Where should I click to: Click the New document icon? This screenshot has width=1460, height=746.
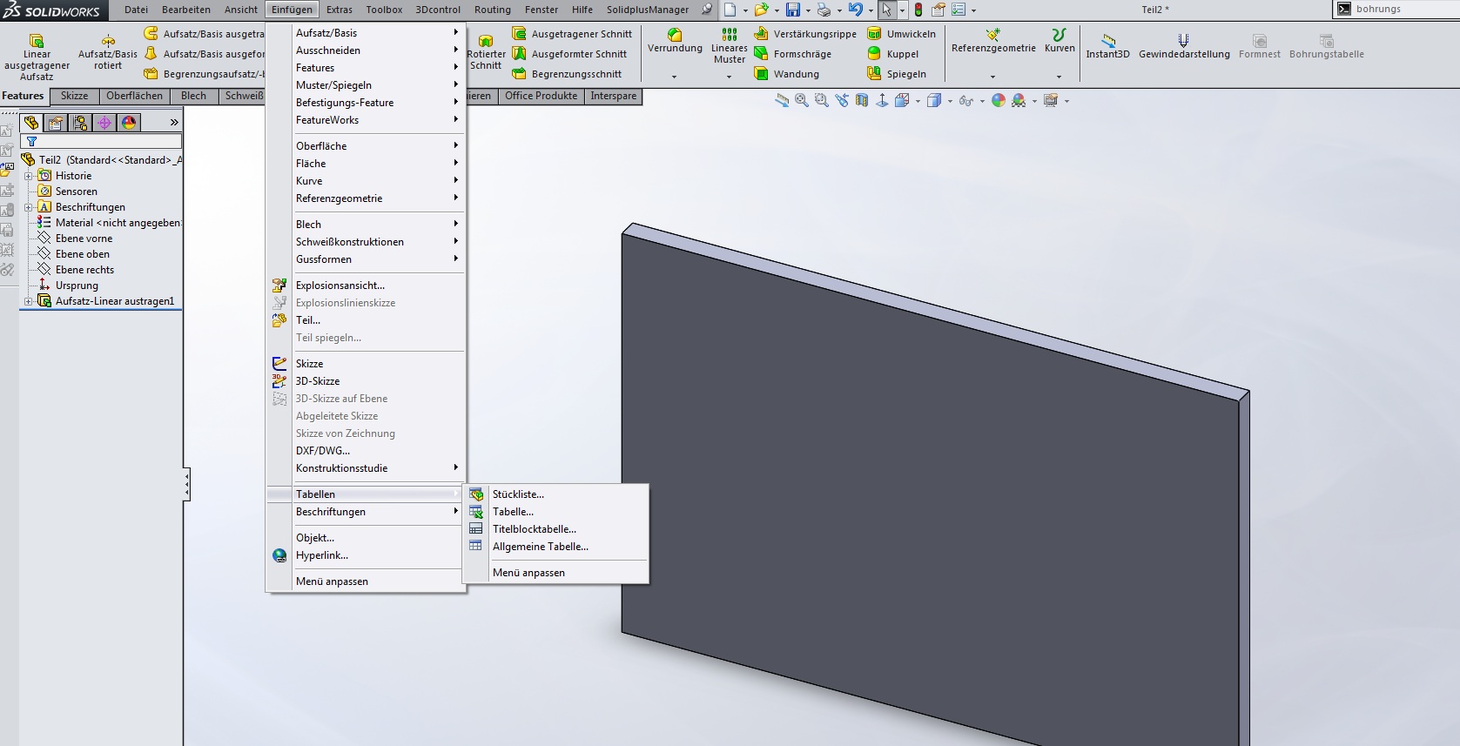pos(730,10)
